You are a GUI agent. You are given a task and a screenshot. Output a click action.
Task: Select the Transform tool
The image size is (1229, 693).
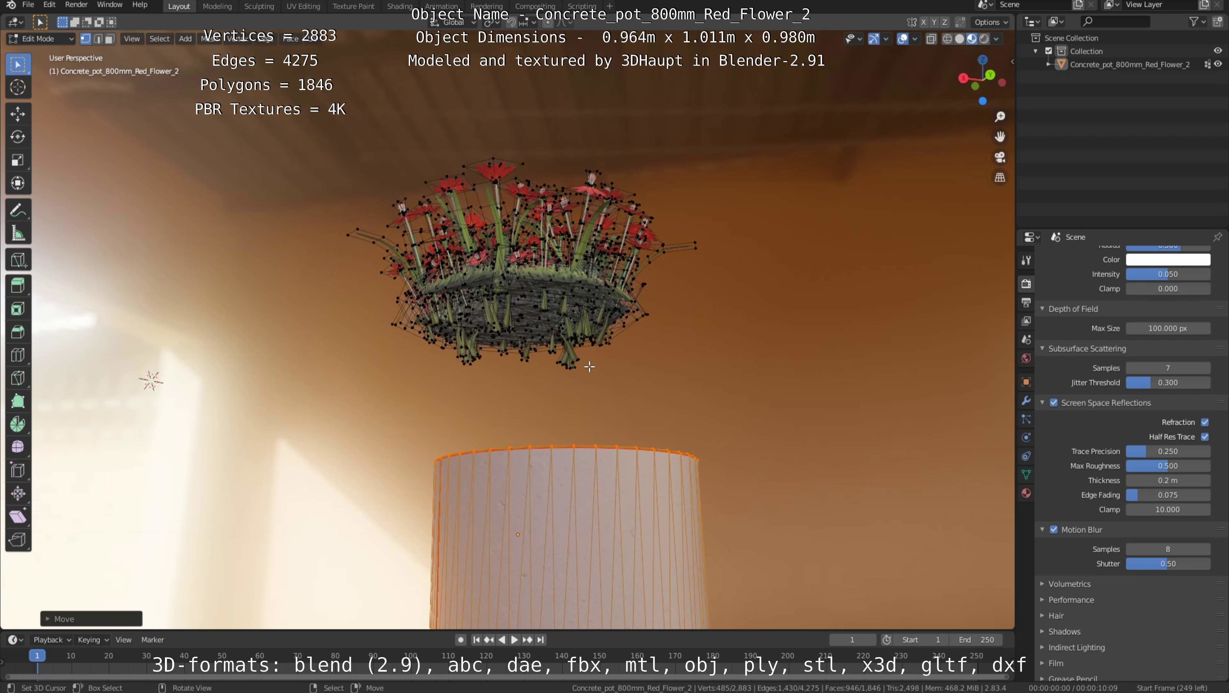(18, 183)
